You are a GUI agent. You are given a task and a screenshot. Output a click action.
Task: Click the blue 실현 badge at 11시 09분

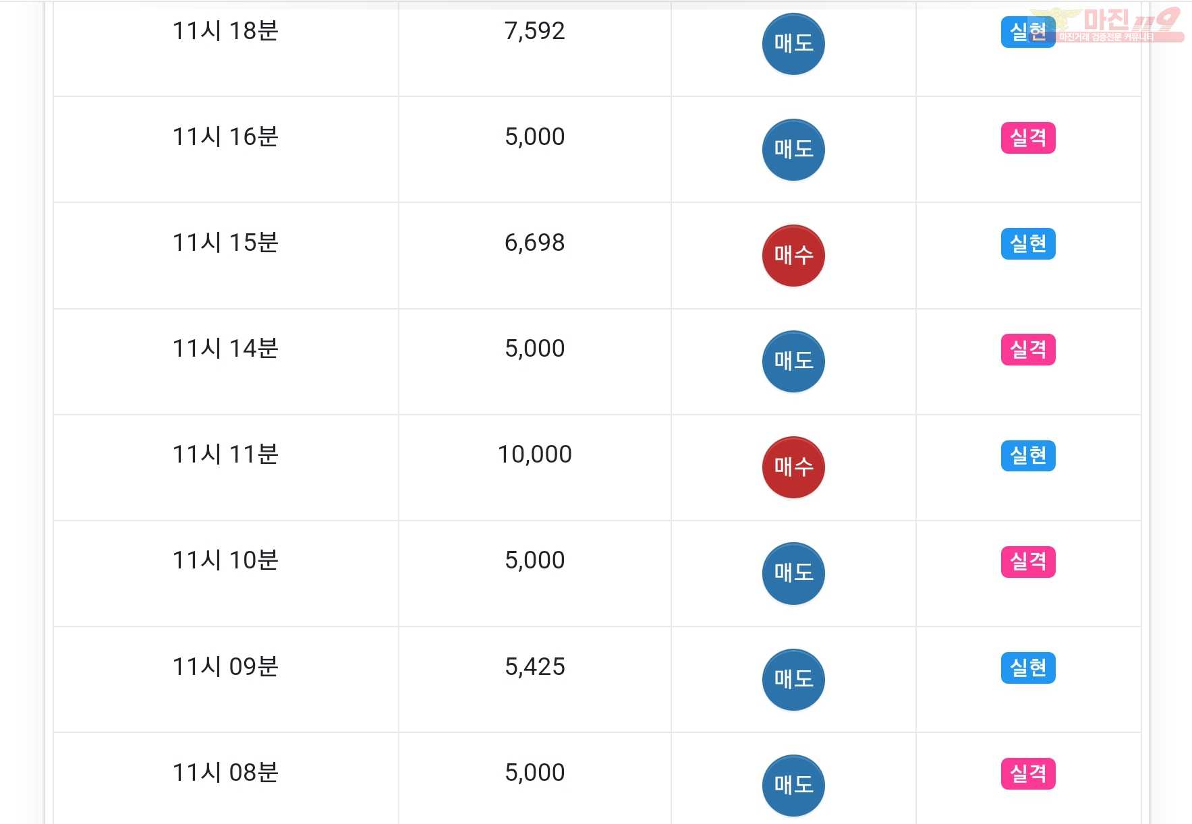(1028, 668)
